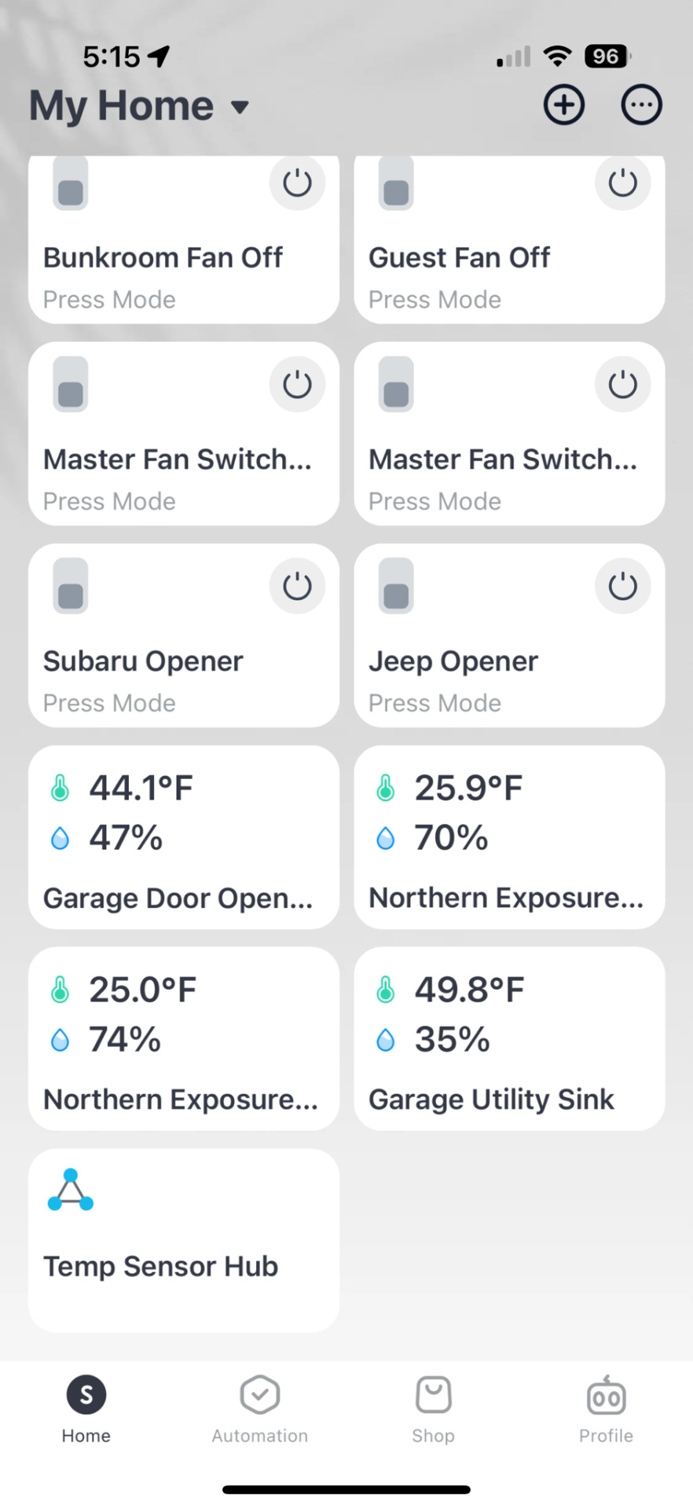Open the more options ellipsis icon
Screen dimensions: 693x1508
tap(642, 105)
